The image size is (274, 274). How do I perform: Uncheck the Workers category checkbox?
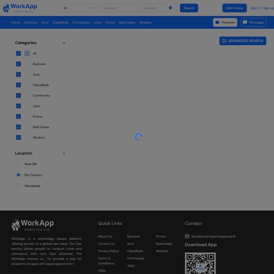click(x=18, y=137)
